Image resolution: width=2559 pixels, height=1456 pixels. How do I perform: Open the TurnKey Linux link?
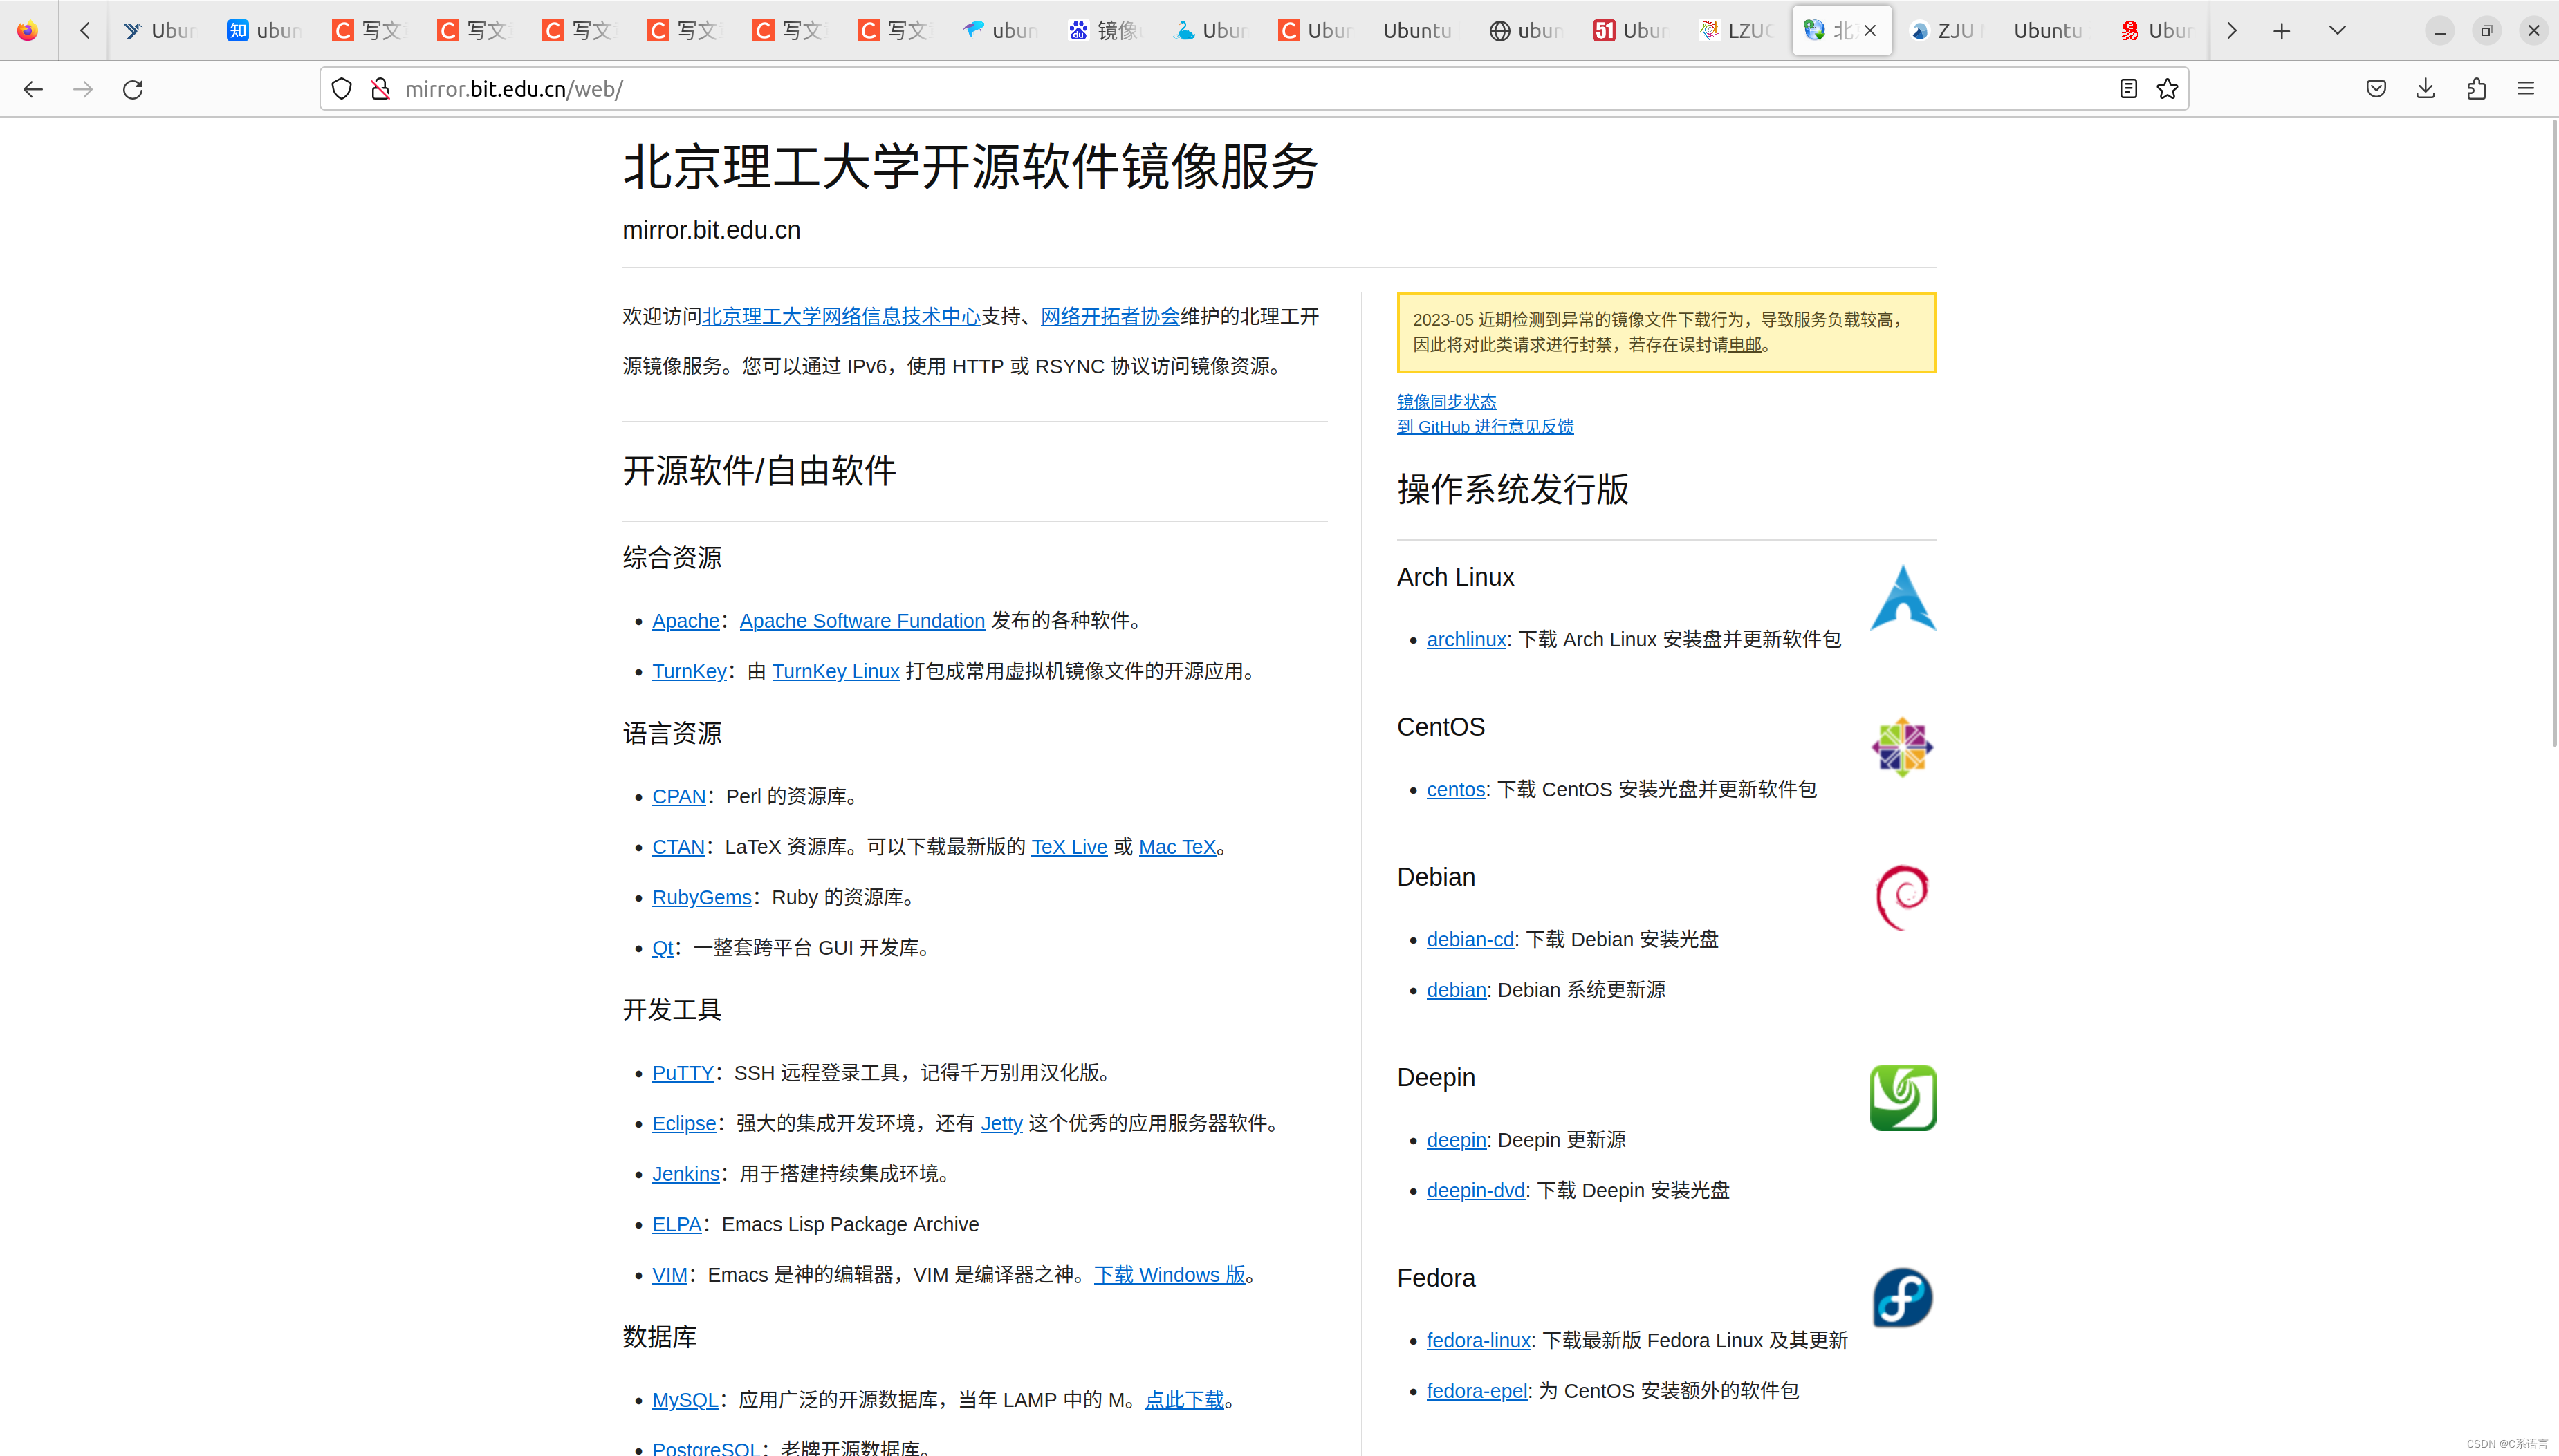[835, 672]
